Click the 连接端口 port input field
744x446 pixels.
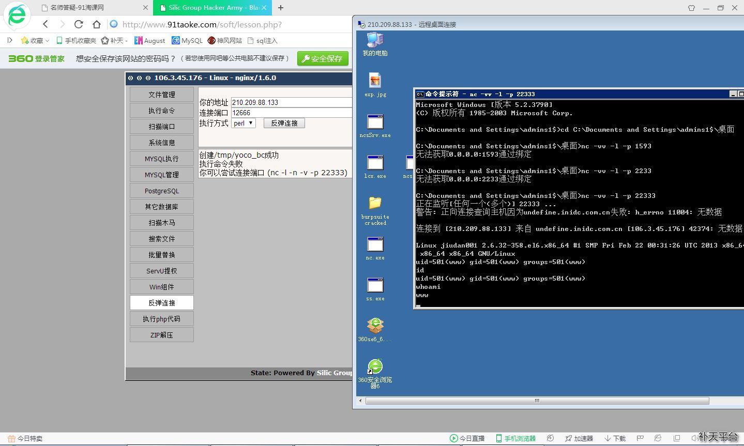click(292, 113)
